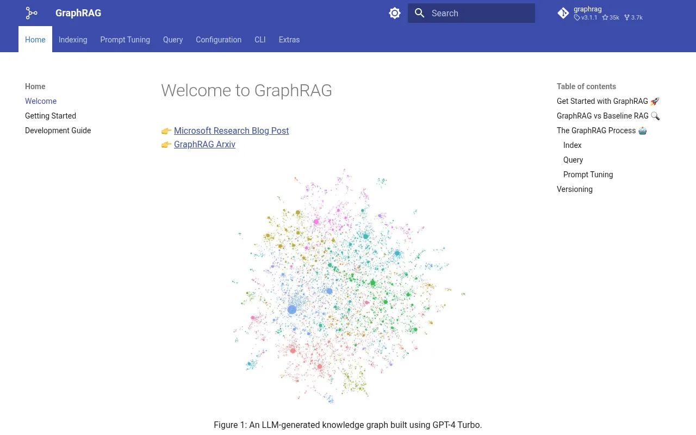
Task: Click Welcome in the left sidebar
Action: [41, 101]
